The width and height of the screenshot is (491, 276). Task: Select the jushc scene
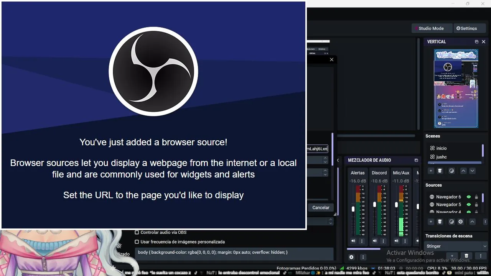(x=454, y=157)
